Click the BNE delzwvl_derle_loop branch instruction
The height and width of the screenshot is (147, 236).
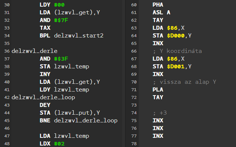[78, 121]
